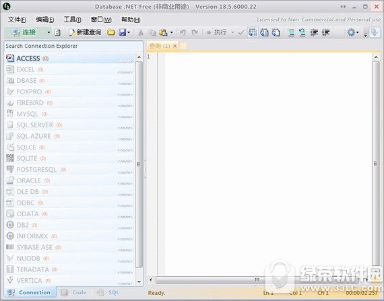
Task: Select the DB2 row in the list
Action: tap(69, 225)
